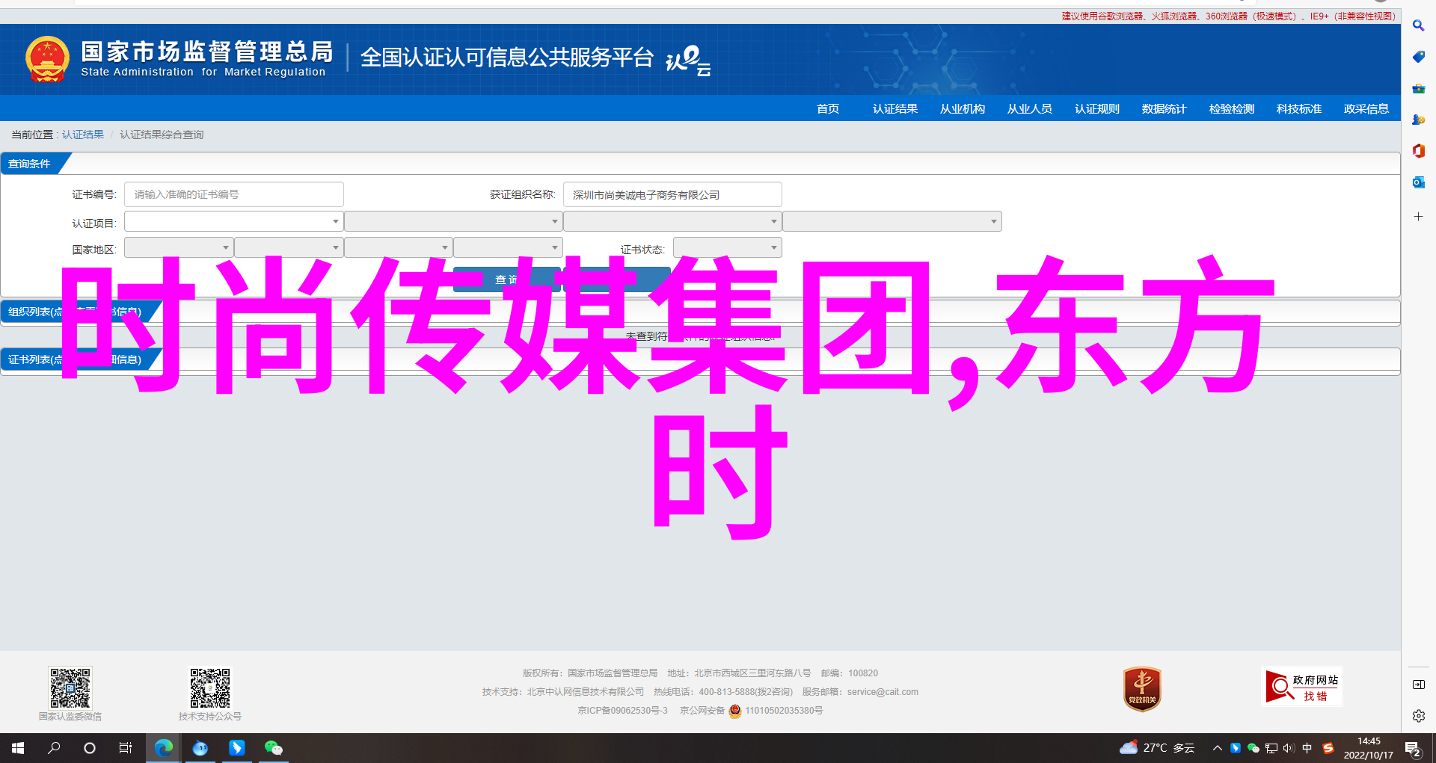Open the taskbar search magnifier
The width and height of the screenshot is (1436, 763).
pyautogui.click(x=54, y=748)
